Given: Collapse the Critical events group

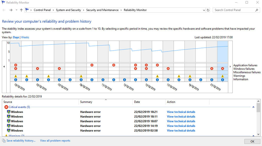Looking at the screenshot, I should pos(253,107).
